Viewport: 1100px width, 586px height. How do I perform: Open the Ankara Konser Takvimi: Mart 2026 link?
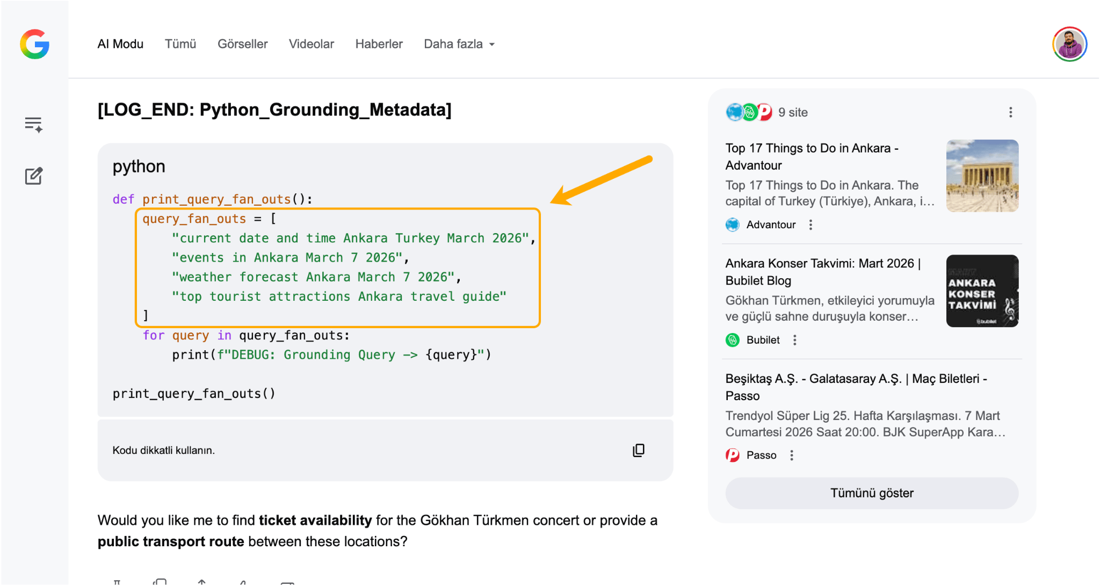coord(823,272)
